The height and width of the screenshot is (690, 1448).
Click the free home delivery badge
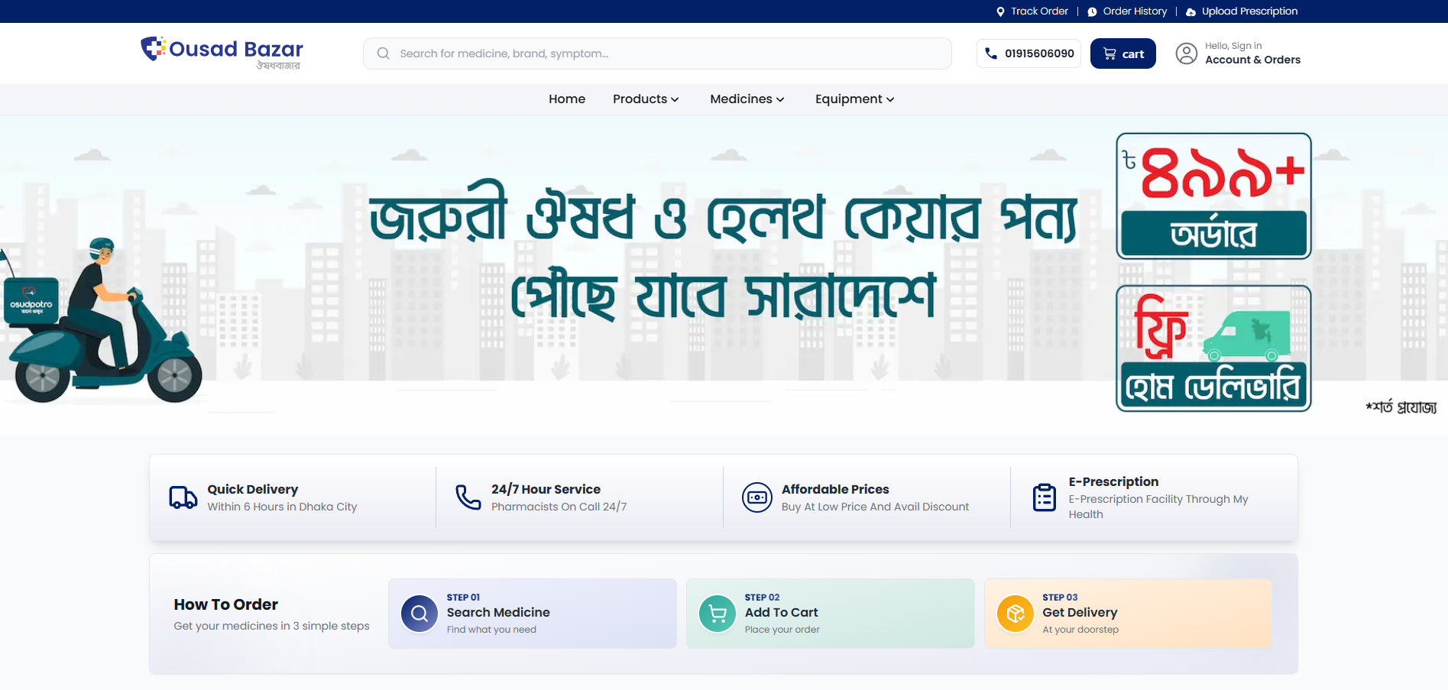[x=1213, y=348]
